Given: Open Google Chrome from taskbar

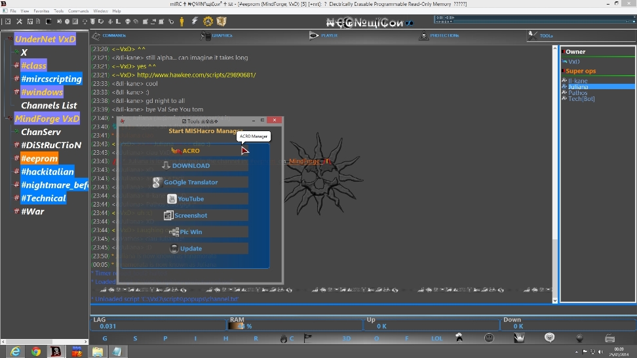Looking at the screenshot, I should click(x=35, y=351).
